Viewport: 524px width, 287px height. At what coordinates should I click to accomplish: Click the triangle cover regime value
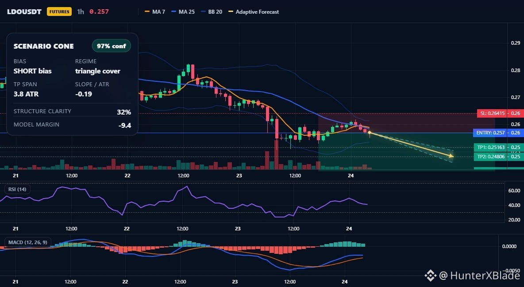pyautogui.click(x=97, y=71)
